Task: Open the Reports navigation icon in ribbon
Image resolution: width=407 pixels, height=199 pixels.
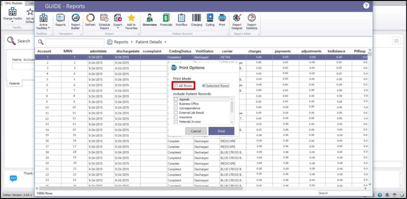Action: coord(60,20)
